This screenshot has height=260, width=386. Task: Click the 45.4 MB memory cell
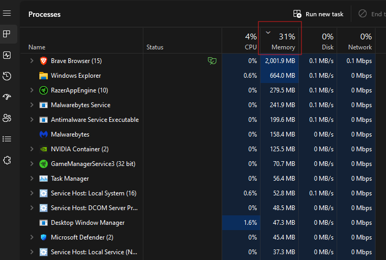pyautogui.click(x=279, y=237)
